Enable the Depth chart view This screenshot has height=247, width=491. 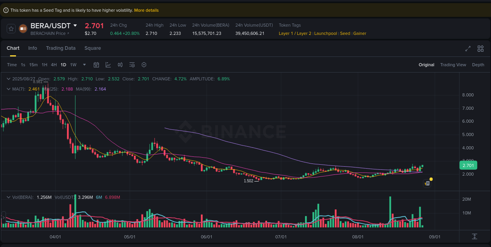(478, 65)
